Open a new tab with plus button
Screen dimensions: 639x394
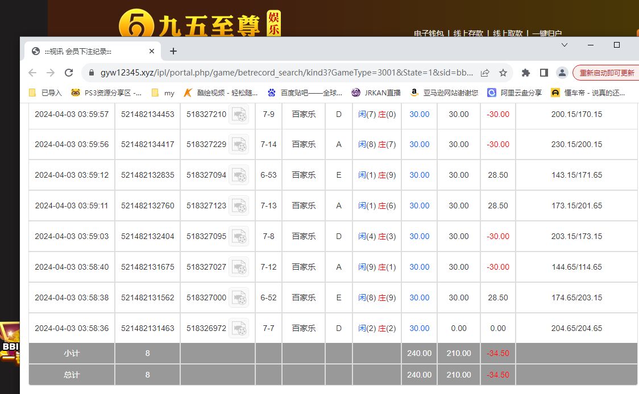173,51
